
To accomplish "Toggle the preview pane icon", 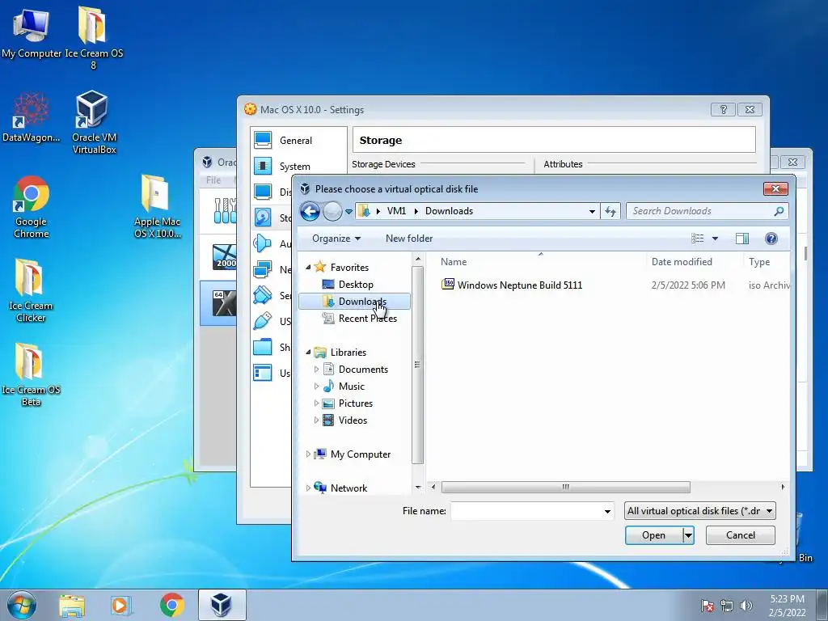I will click(742, 239).
